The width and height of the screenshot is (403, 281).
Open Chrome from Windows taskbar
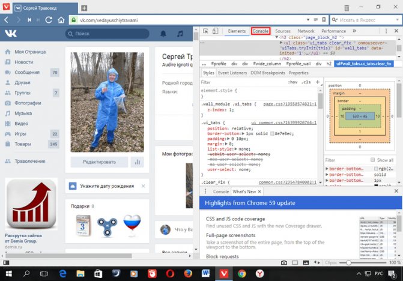tap(241, 274)
